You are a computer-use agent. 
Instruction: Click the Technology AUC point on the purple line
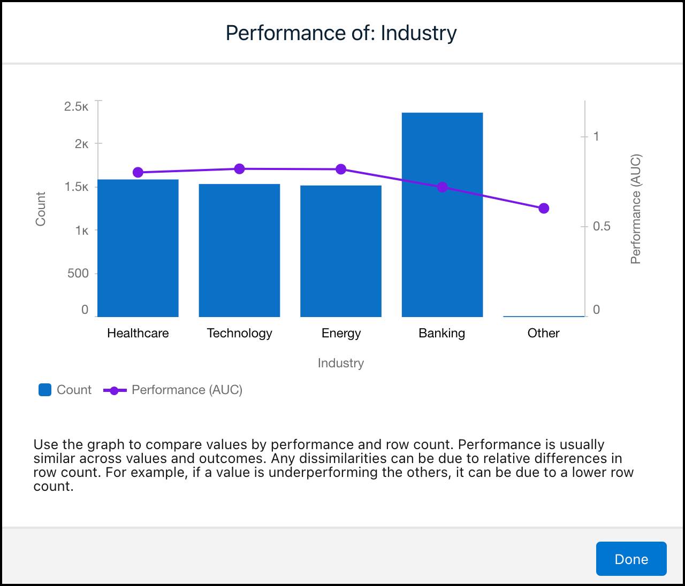click(x=239, y=168)
